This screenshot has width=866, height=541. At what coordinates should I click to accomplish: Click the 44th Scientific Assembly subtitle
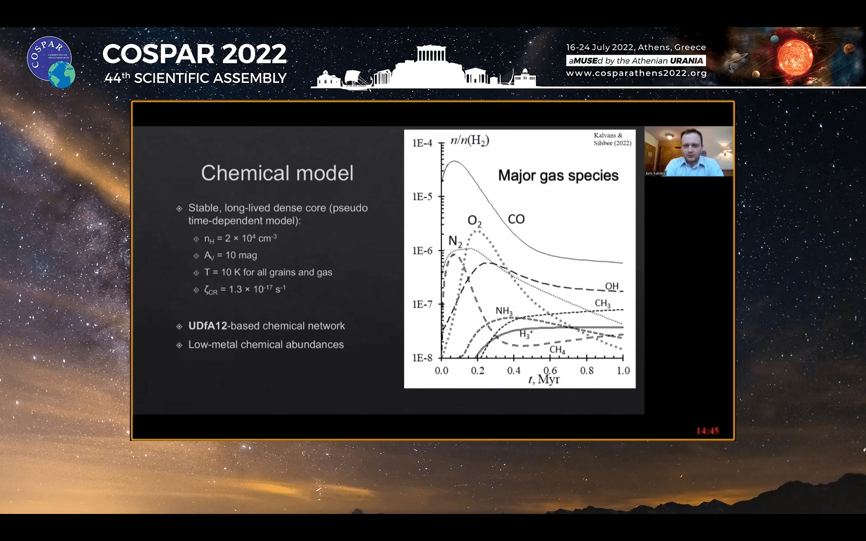(x=195, y=78)
